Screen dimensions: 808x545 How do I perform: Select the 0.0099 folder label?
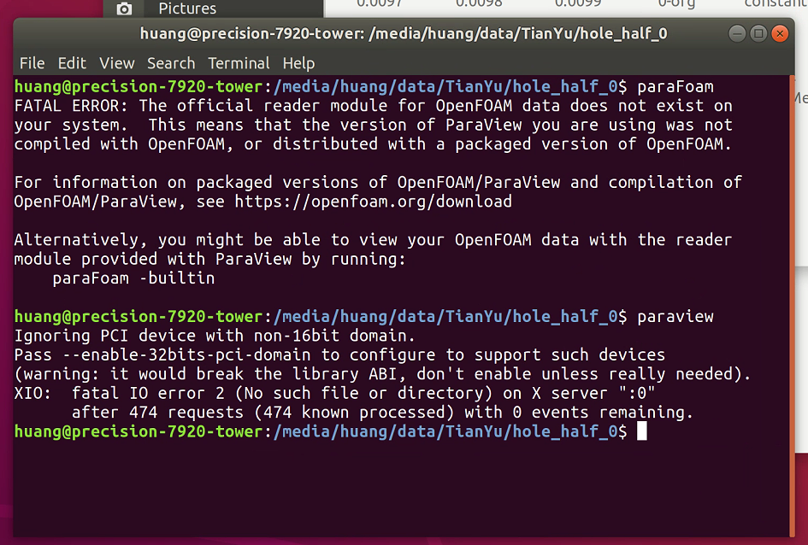578,3
